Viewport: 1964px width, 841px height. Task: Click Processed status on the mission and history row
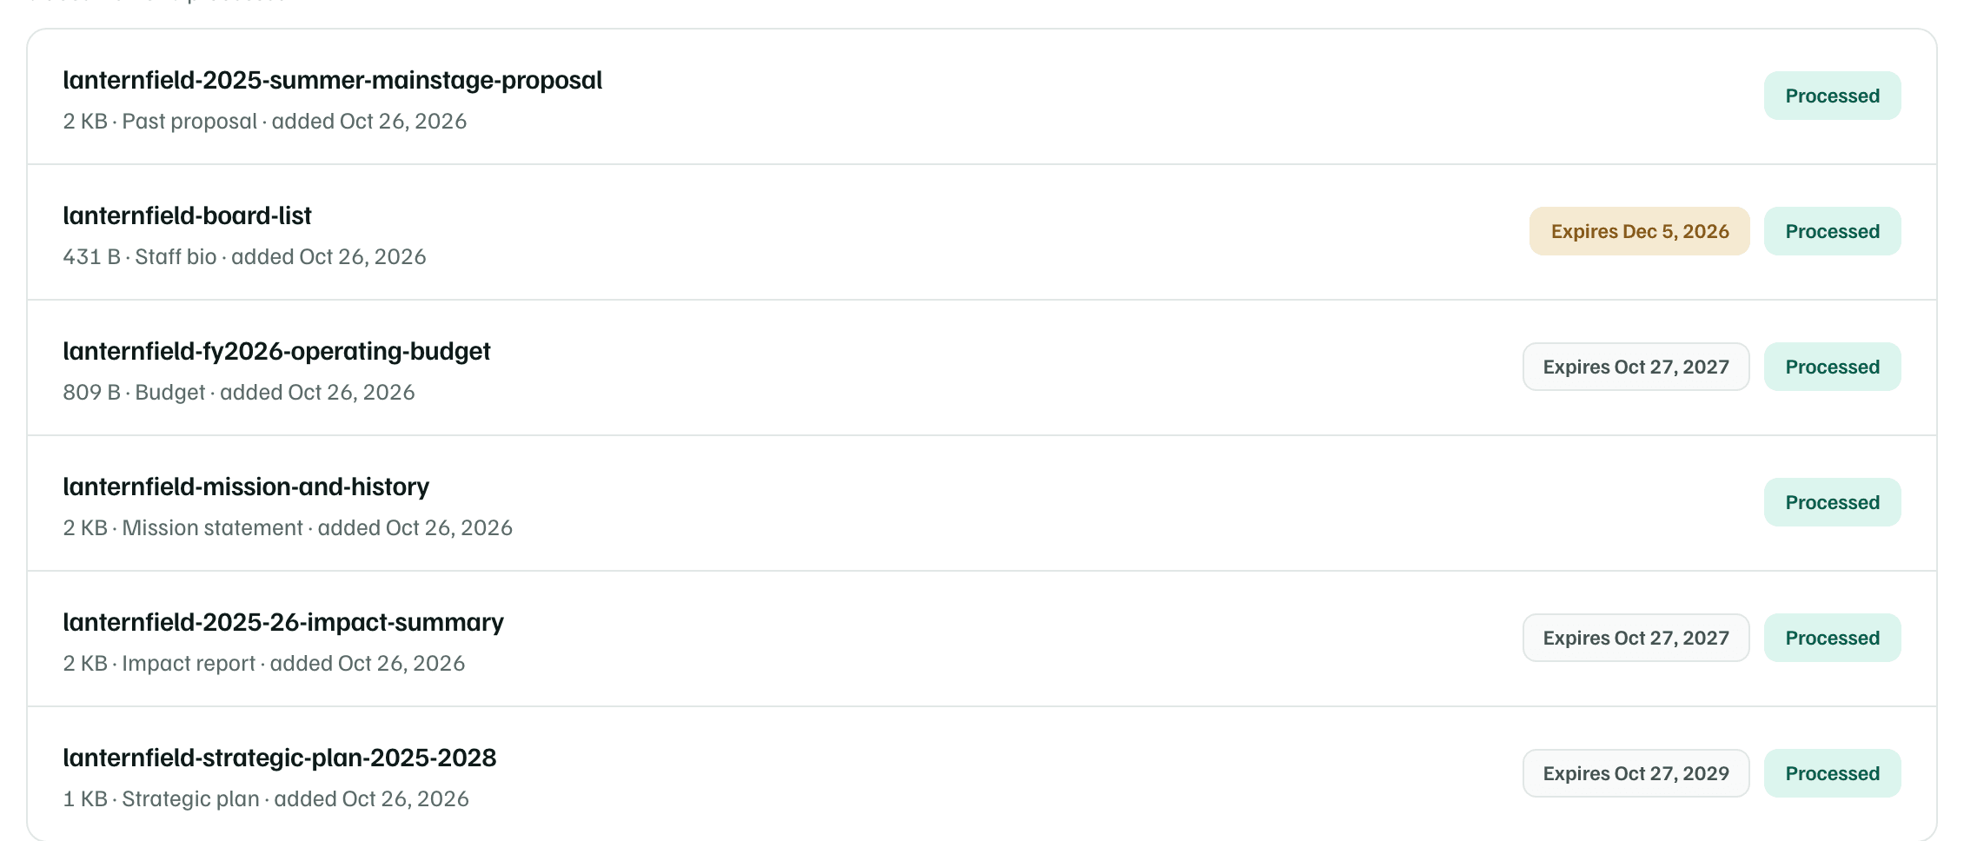point(1832,502)
